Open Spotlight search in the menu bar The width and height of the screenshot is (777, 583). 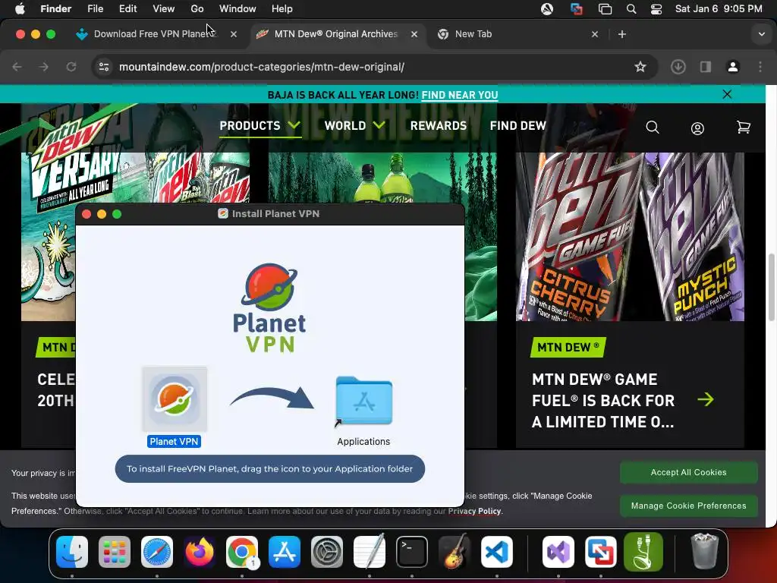click(631, 9)
